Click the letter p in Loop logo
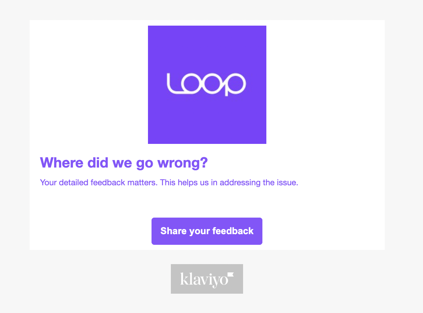The image size is (423, 313). [x=236, y=84]
